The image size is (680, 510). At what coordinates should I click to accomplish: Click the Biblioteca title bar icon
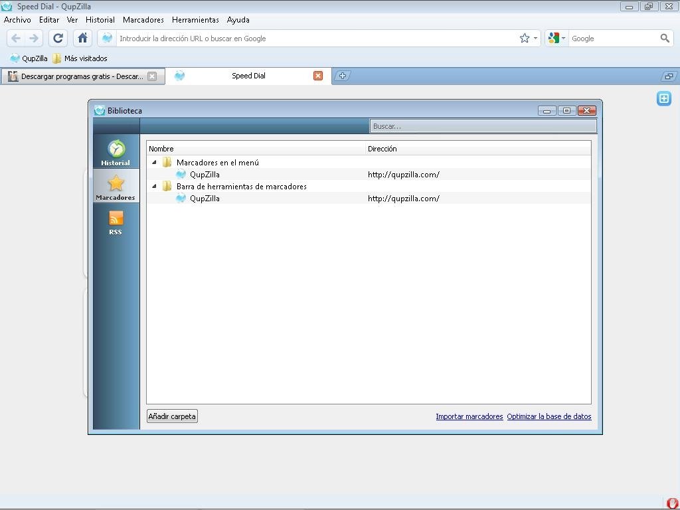click(x=100, y=111)
